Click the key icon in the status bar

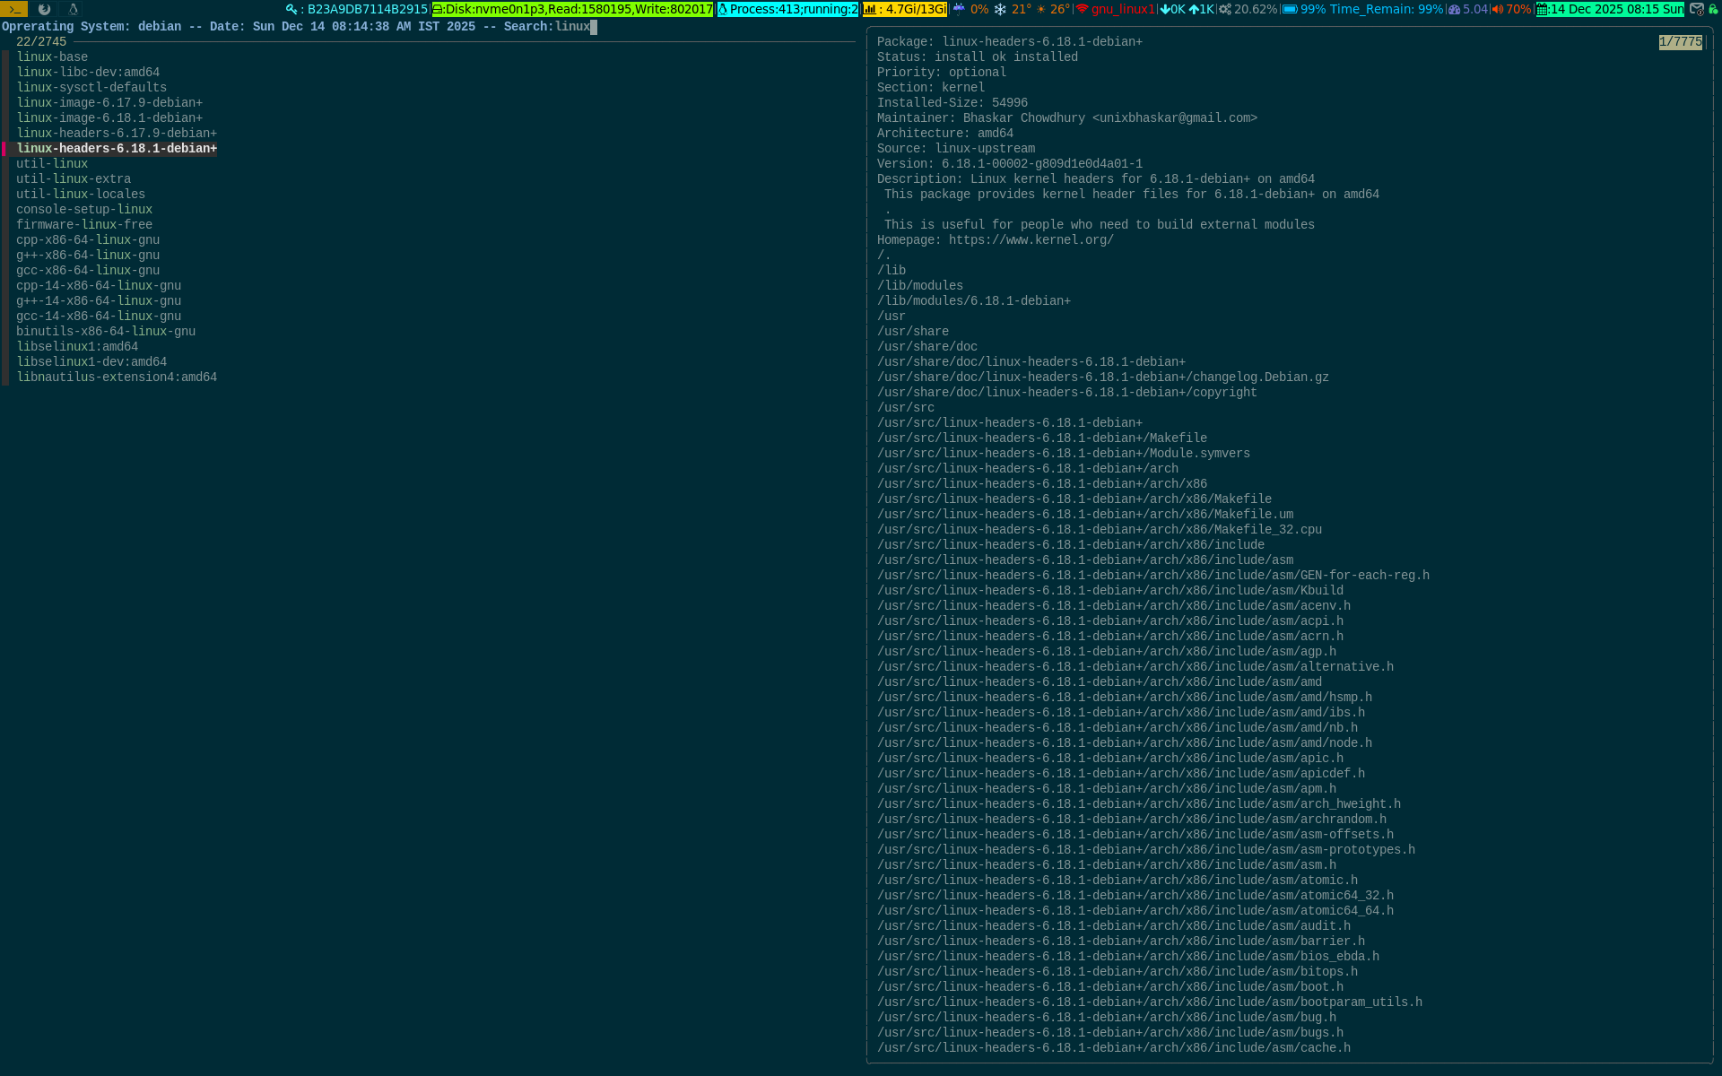[291, 9]
